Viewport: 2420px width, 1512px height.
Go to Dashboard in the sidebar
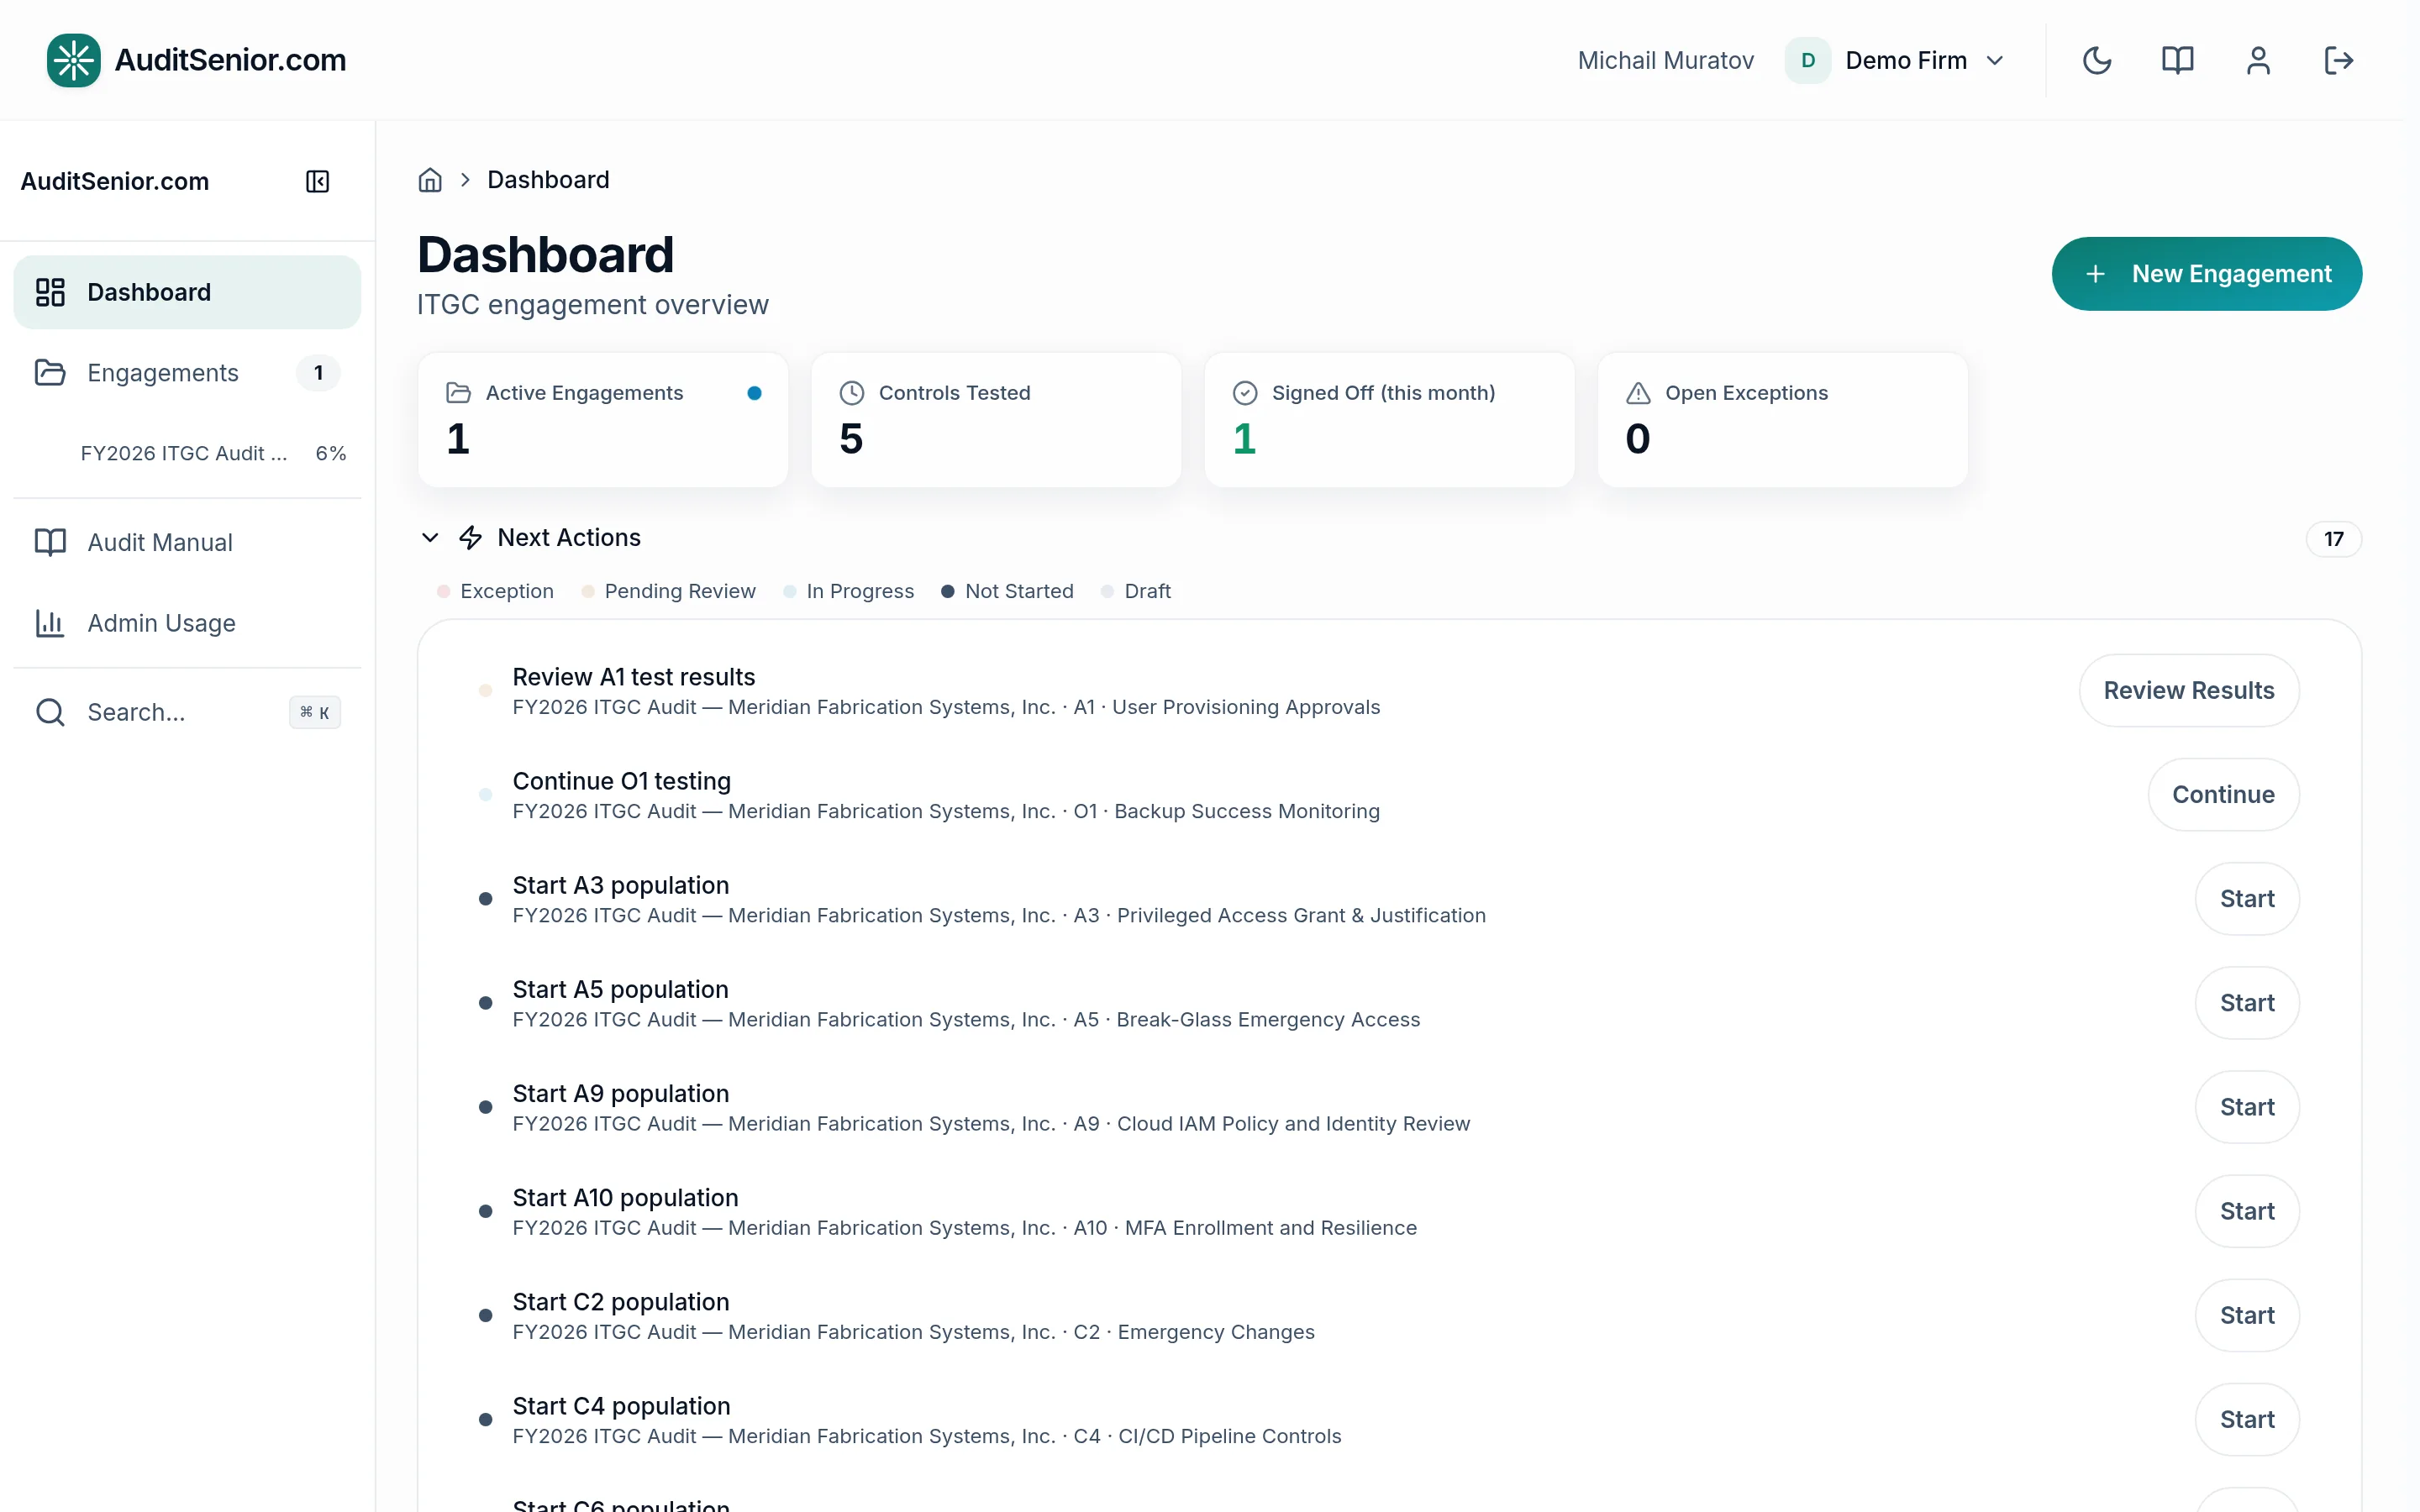pyautogui.click(x=187, y=292)
